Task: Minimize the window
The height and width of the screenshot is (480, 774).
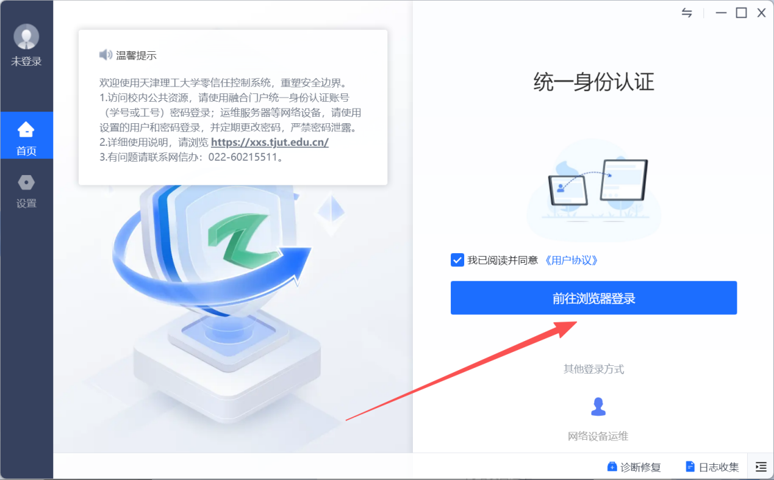Action: (x=721, y=13)
